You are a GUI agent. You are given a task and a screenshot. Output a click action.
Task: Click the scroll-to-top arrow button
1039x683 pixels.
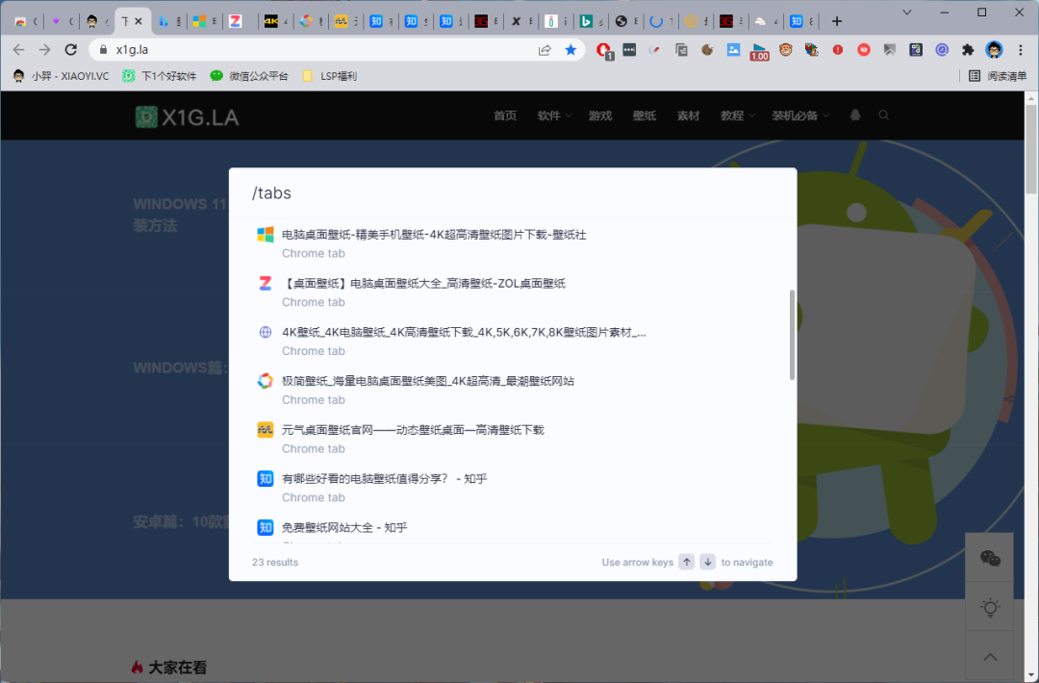coord(989,657)
